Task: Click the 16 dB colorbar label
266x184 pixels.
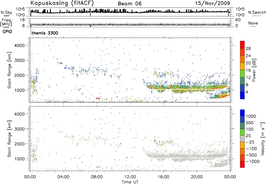Action: (248, 70)
